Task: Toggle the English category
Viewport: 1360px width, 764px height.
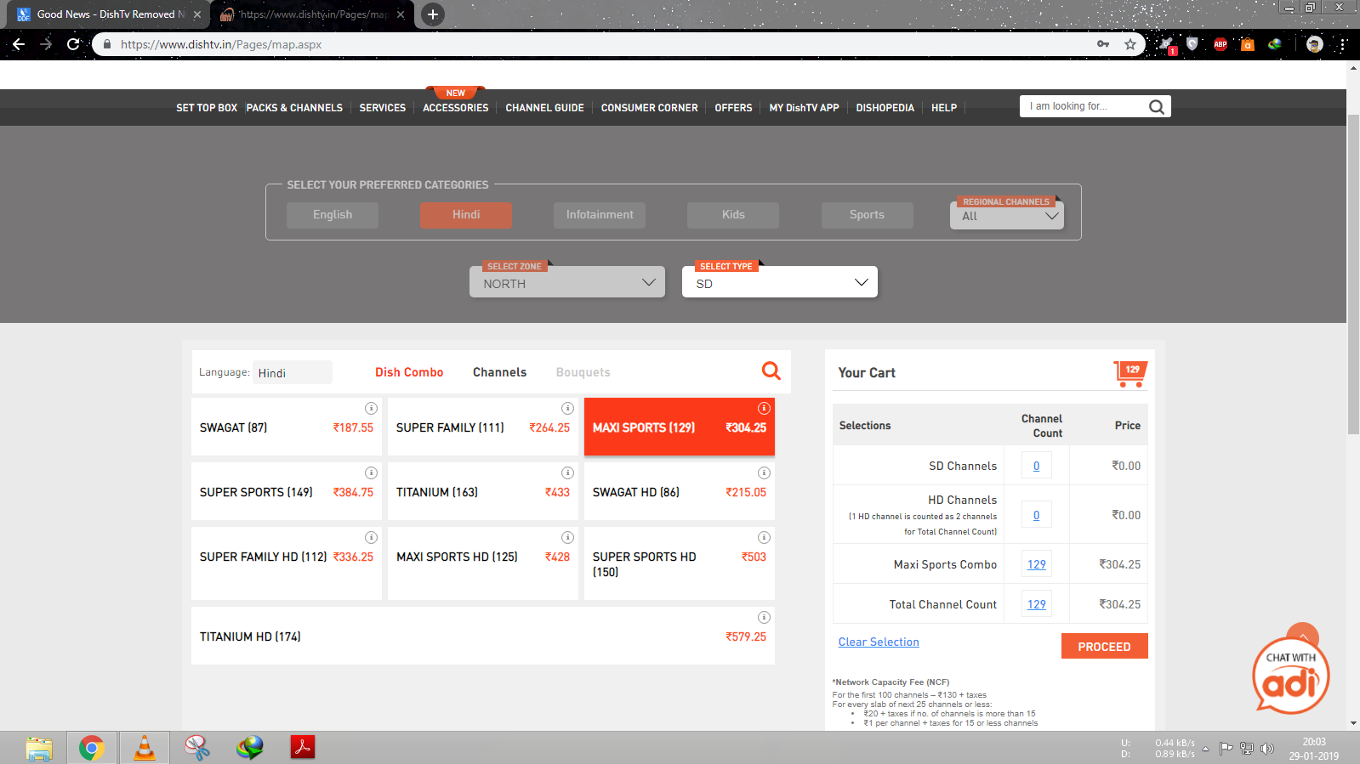Action: coord(332,215)
